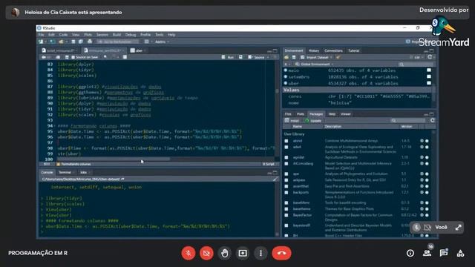The width and height of the screenshot is (475, 267).
Task: Raise hand in the meeting controls
Action: 224,253
